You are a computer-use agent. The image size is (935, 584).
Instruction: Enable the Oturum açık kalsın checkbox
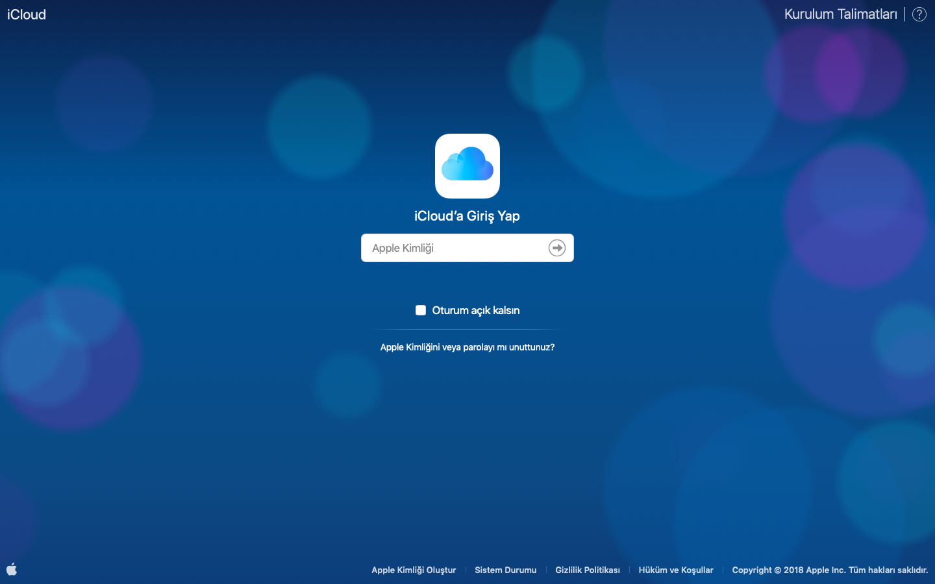tap(421, 310)
